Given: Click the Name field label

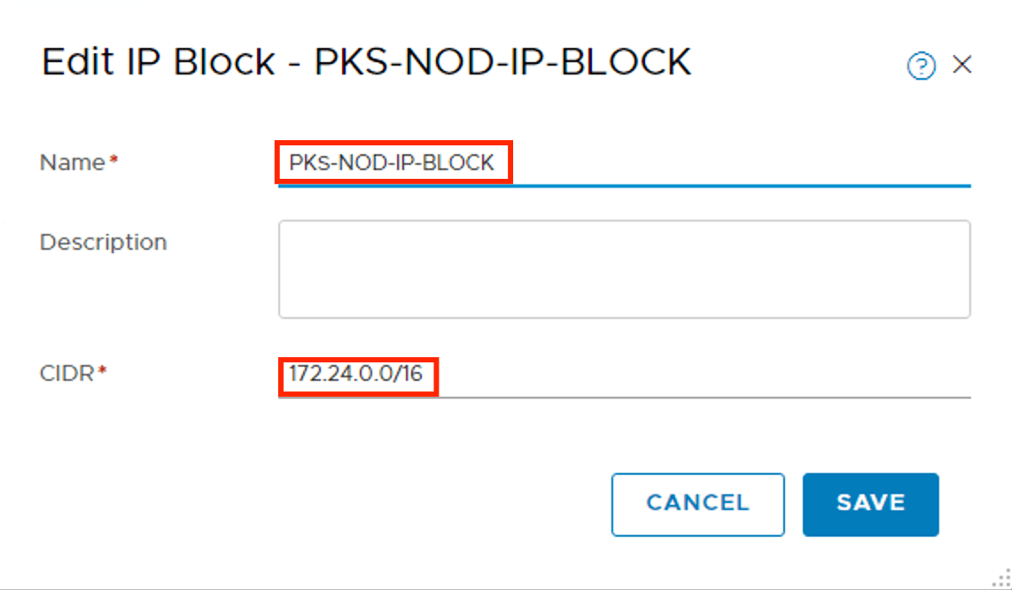Looking at the screenshot, I should [73, 163].
